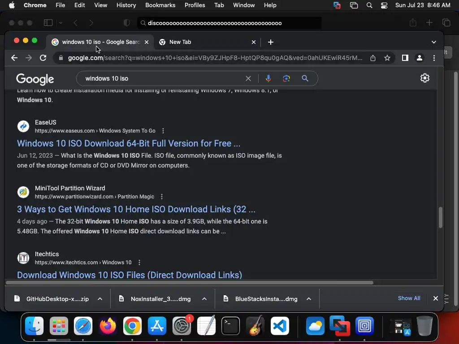Open App Store from the Dock

(157, 326)
